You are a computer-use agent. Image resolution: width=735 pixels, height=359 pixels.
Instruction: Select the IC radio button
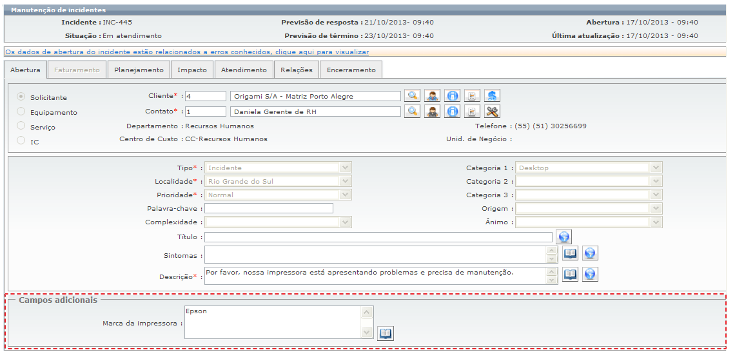21,141
